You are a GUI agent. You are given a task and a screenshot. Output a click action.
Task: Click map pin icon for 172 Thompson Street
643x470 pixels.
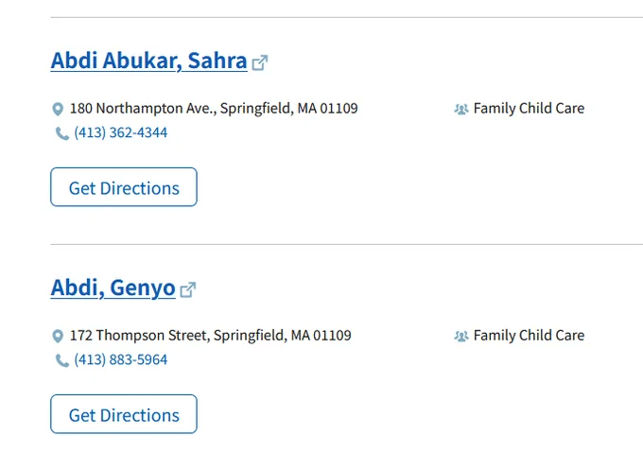click(58, 336)
